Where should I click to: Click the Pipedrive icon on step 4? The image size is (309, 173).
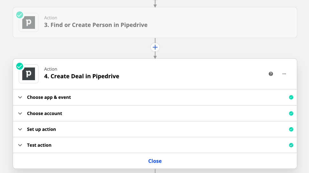tap(29, 74)
